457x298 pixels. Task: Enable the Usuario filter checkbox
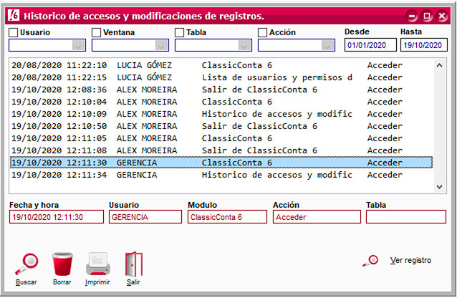[x=14, y=32]
